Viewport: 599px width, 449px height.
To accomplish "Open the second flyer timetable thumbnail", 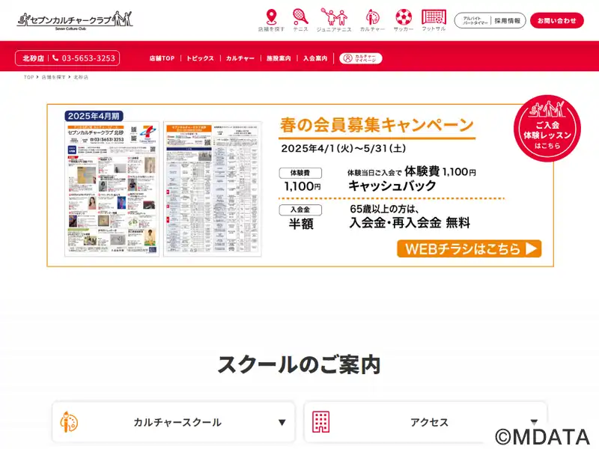I will click(213, 189).
